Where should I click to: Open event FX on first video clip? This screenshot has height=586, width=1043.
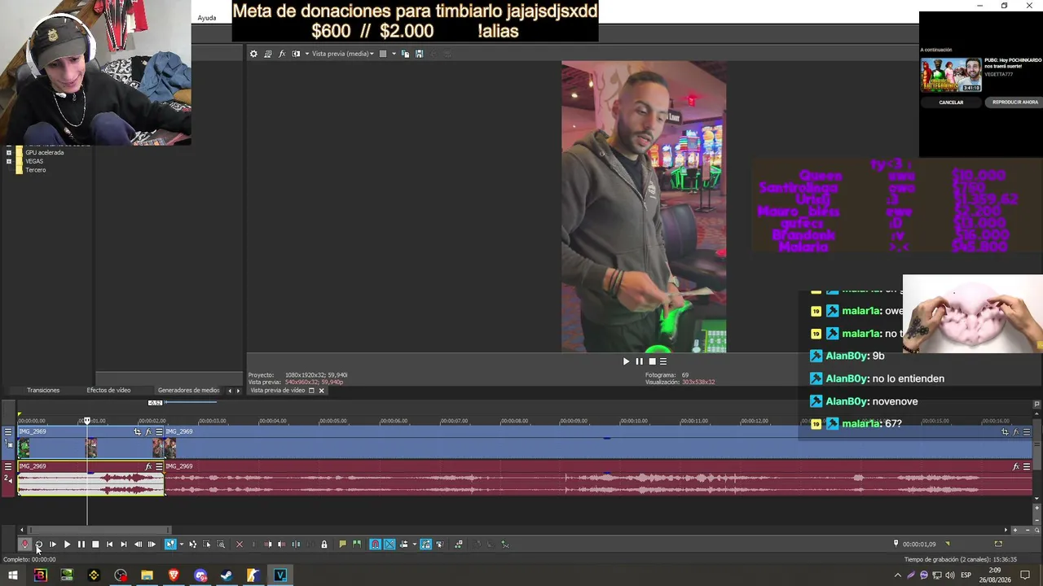(x=148, y=431)
